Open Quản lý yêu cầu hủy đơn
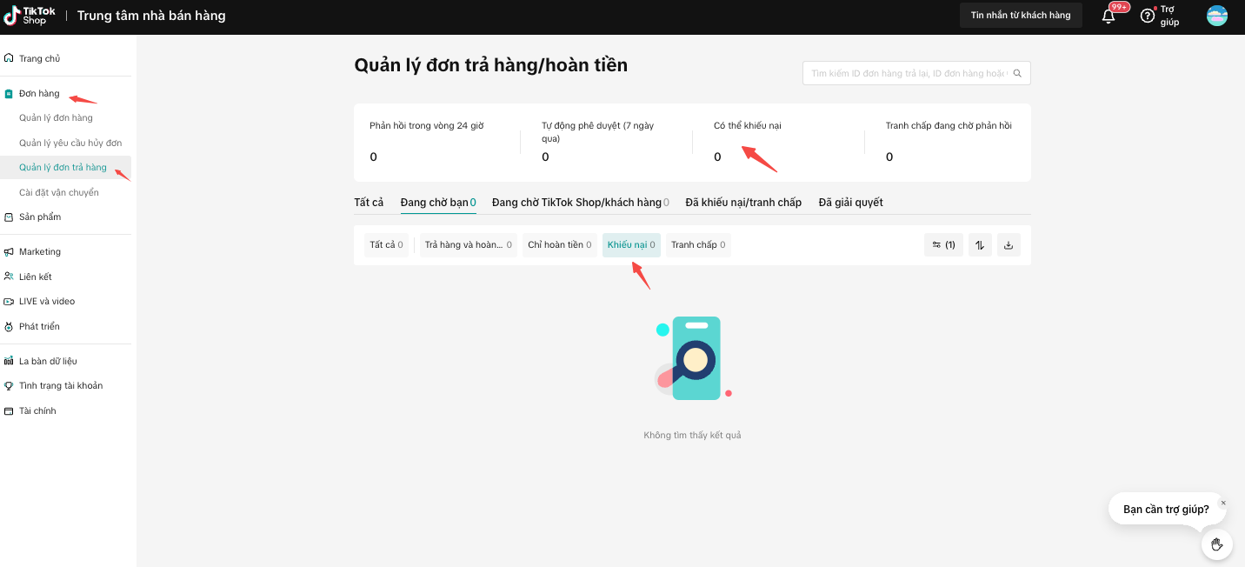Screen dimensions: 1245x567 pyautogui.click(x=70, y=143)
